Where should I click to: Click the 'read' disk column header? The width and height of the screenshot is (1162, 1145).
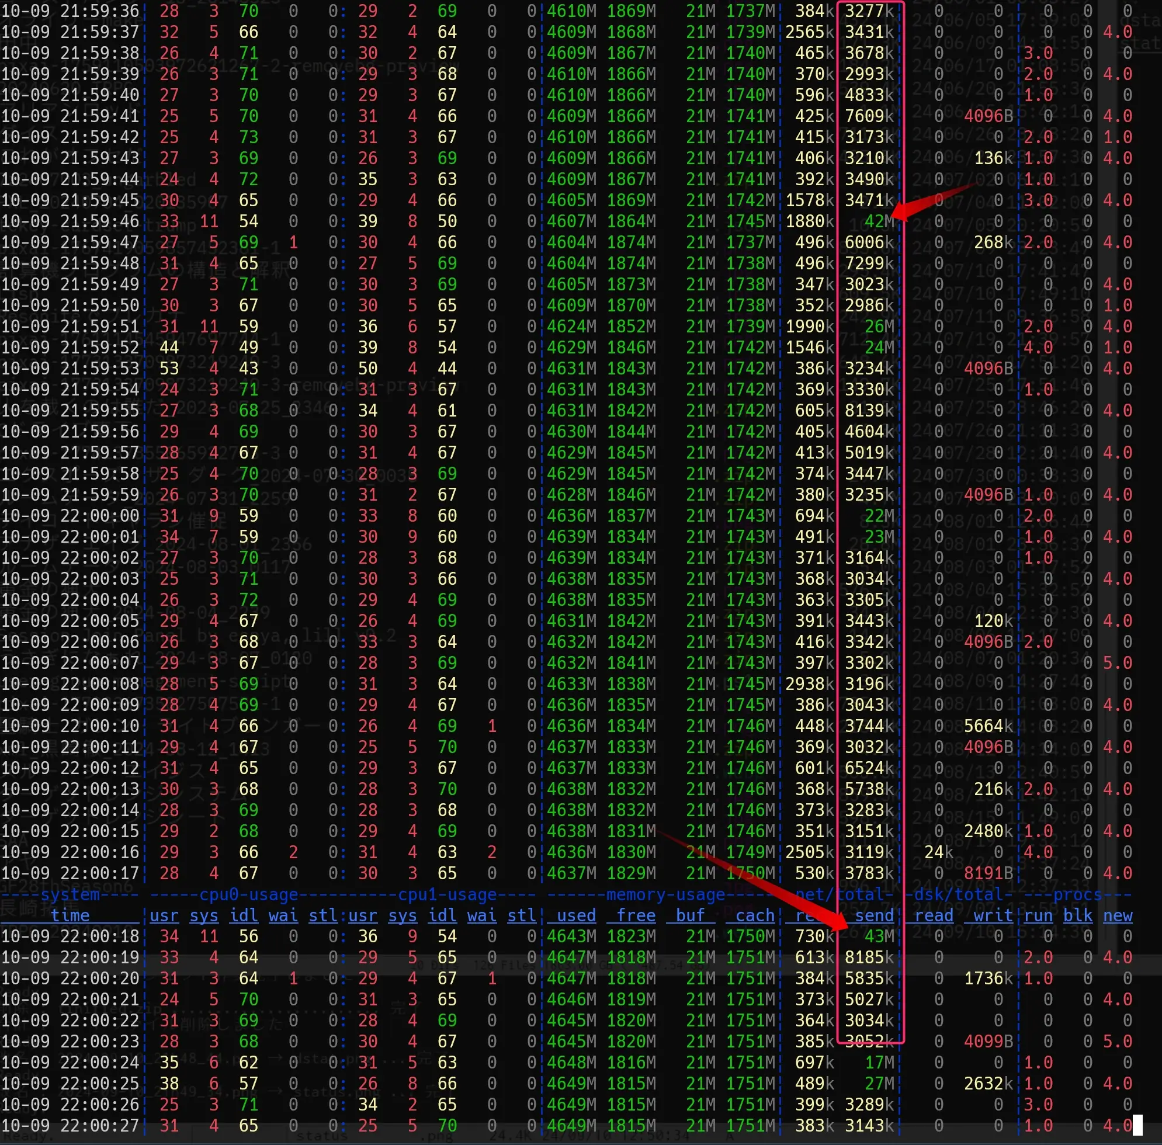click(934, 915)
